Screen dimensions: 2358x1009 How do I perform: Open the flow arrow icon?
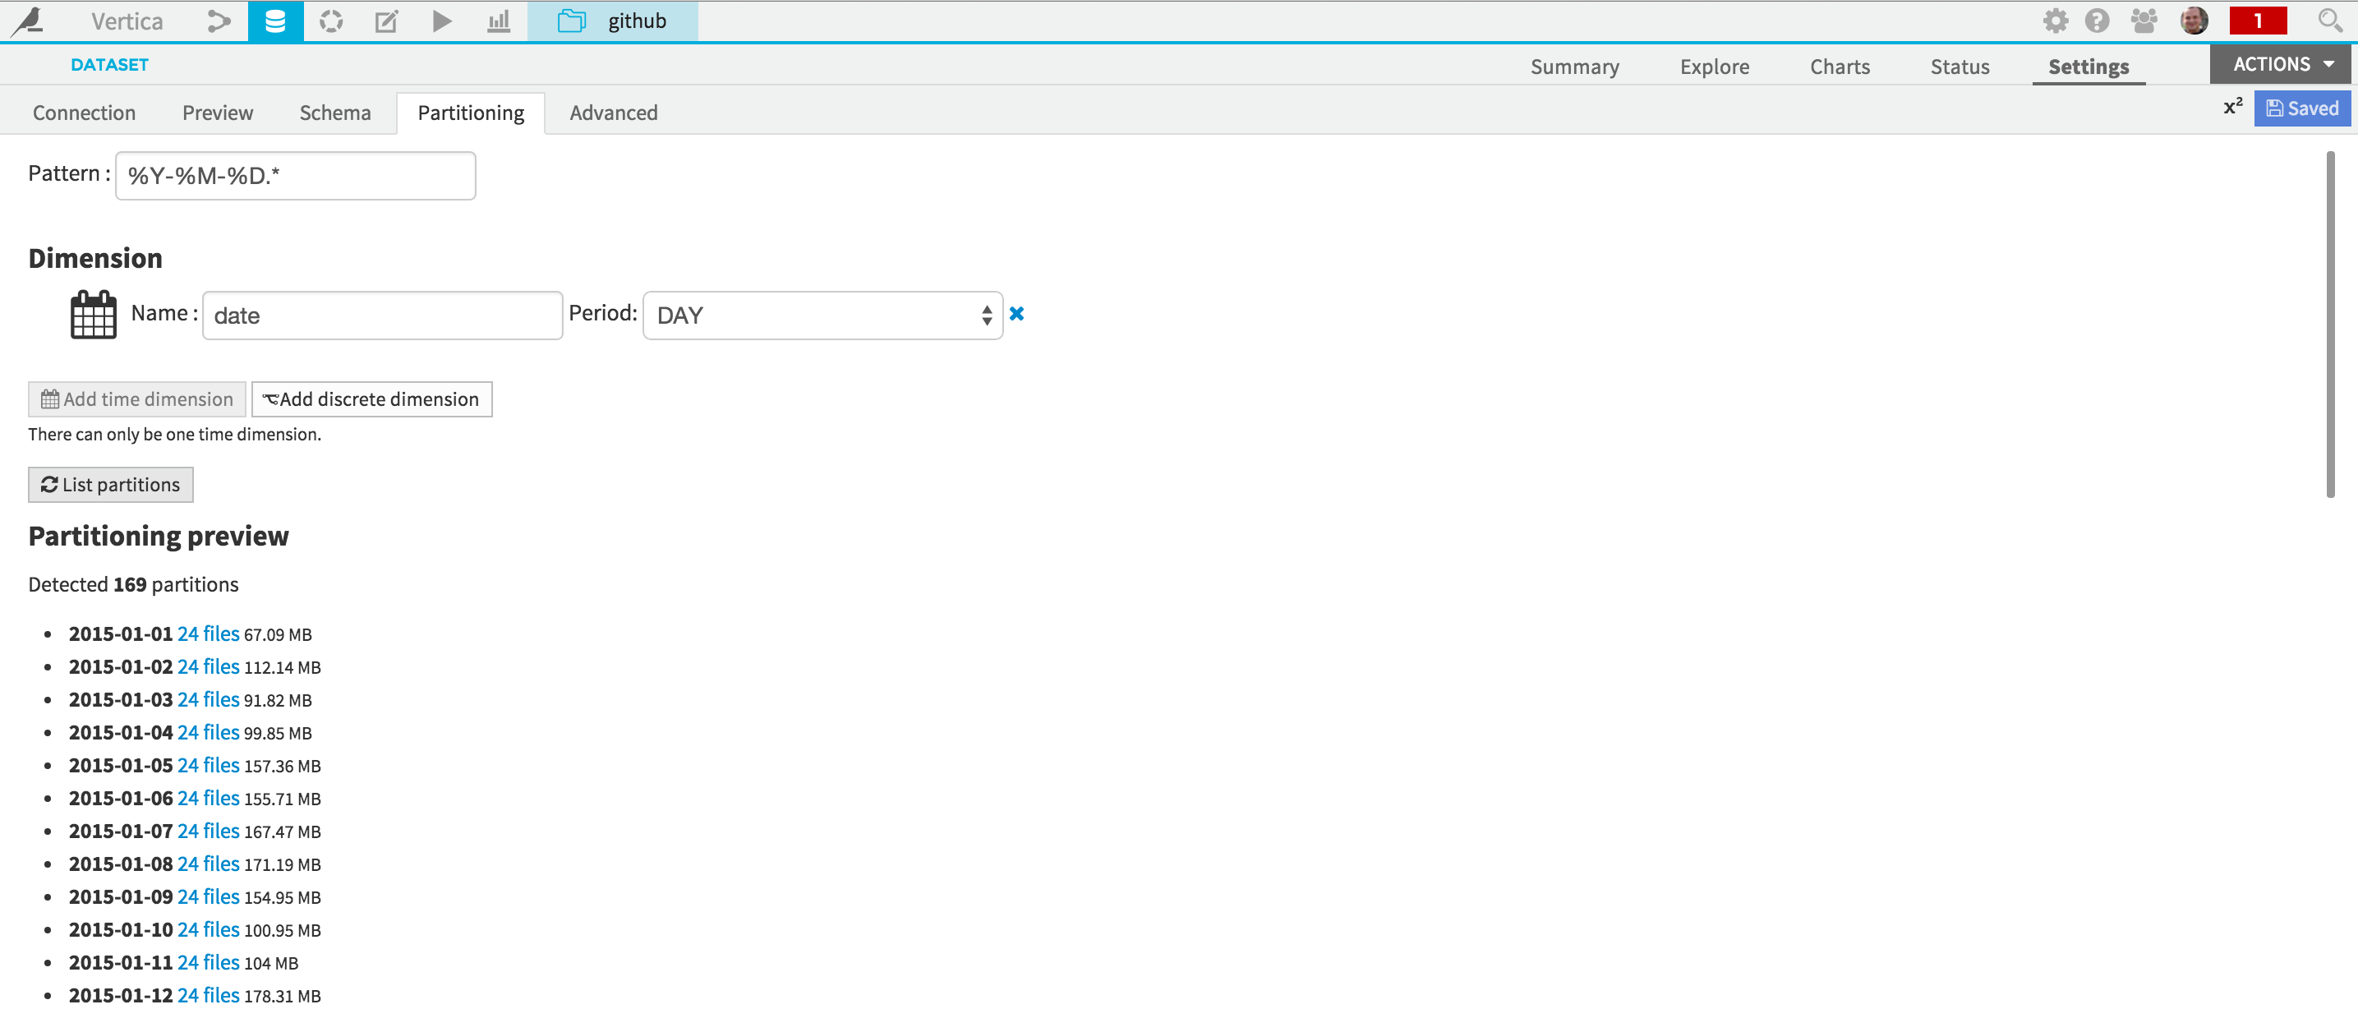click(218, 21)
